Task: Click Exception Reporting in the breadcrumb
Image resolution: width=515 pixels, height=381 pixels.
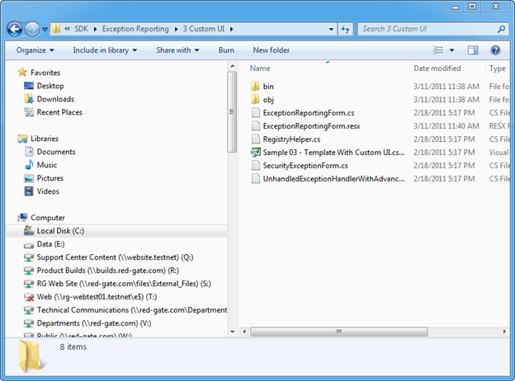Action: click(x=135, y=29)
